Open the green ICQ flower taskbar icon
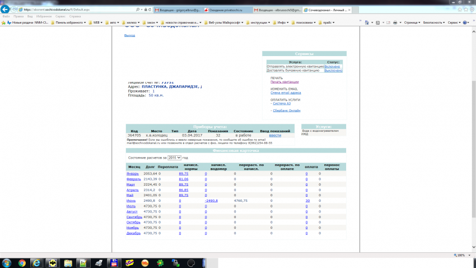This screenshot has height=268, width=476. coord(160,262)
